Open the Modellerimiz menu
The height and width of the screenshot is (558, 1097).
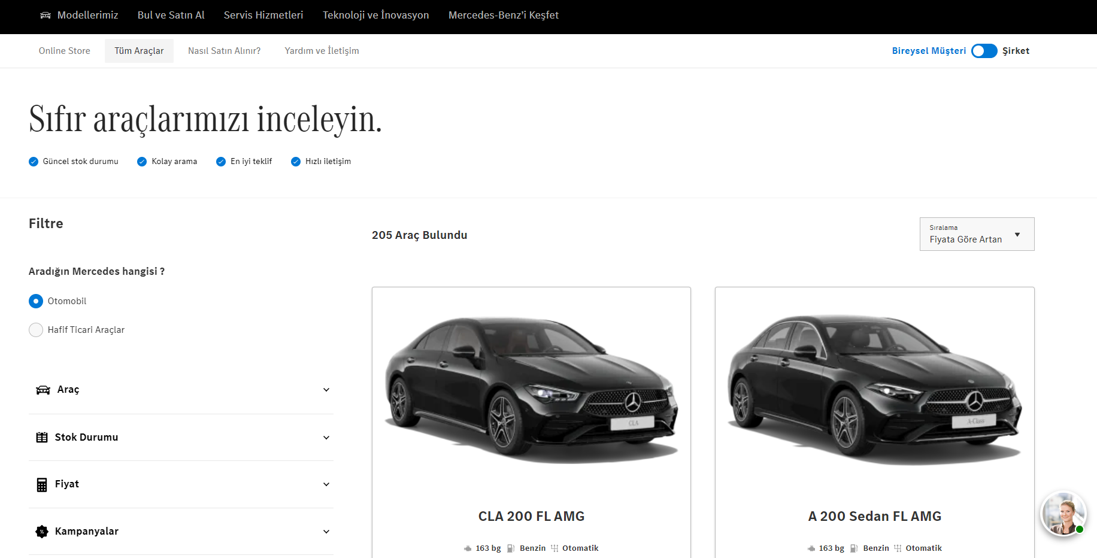click(87, 15)
